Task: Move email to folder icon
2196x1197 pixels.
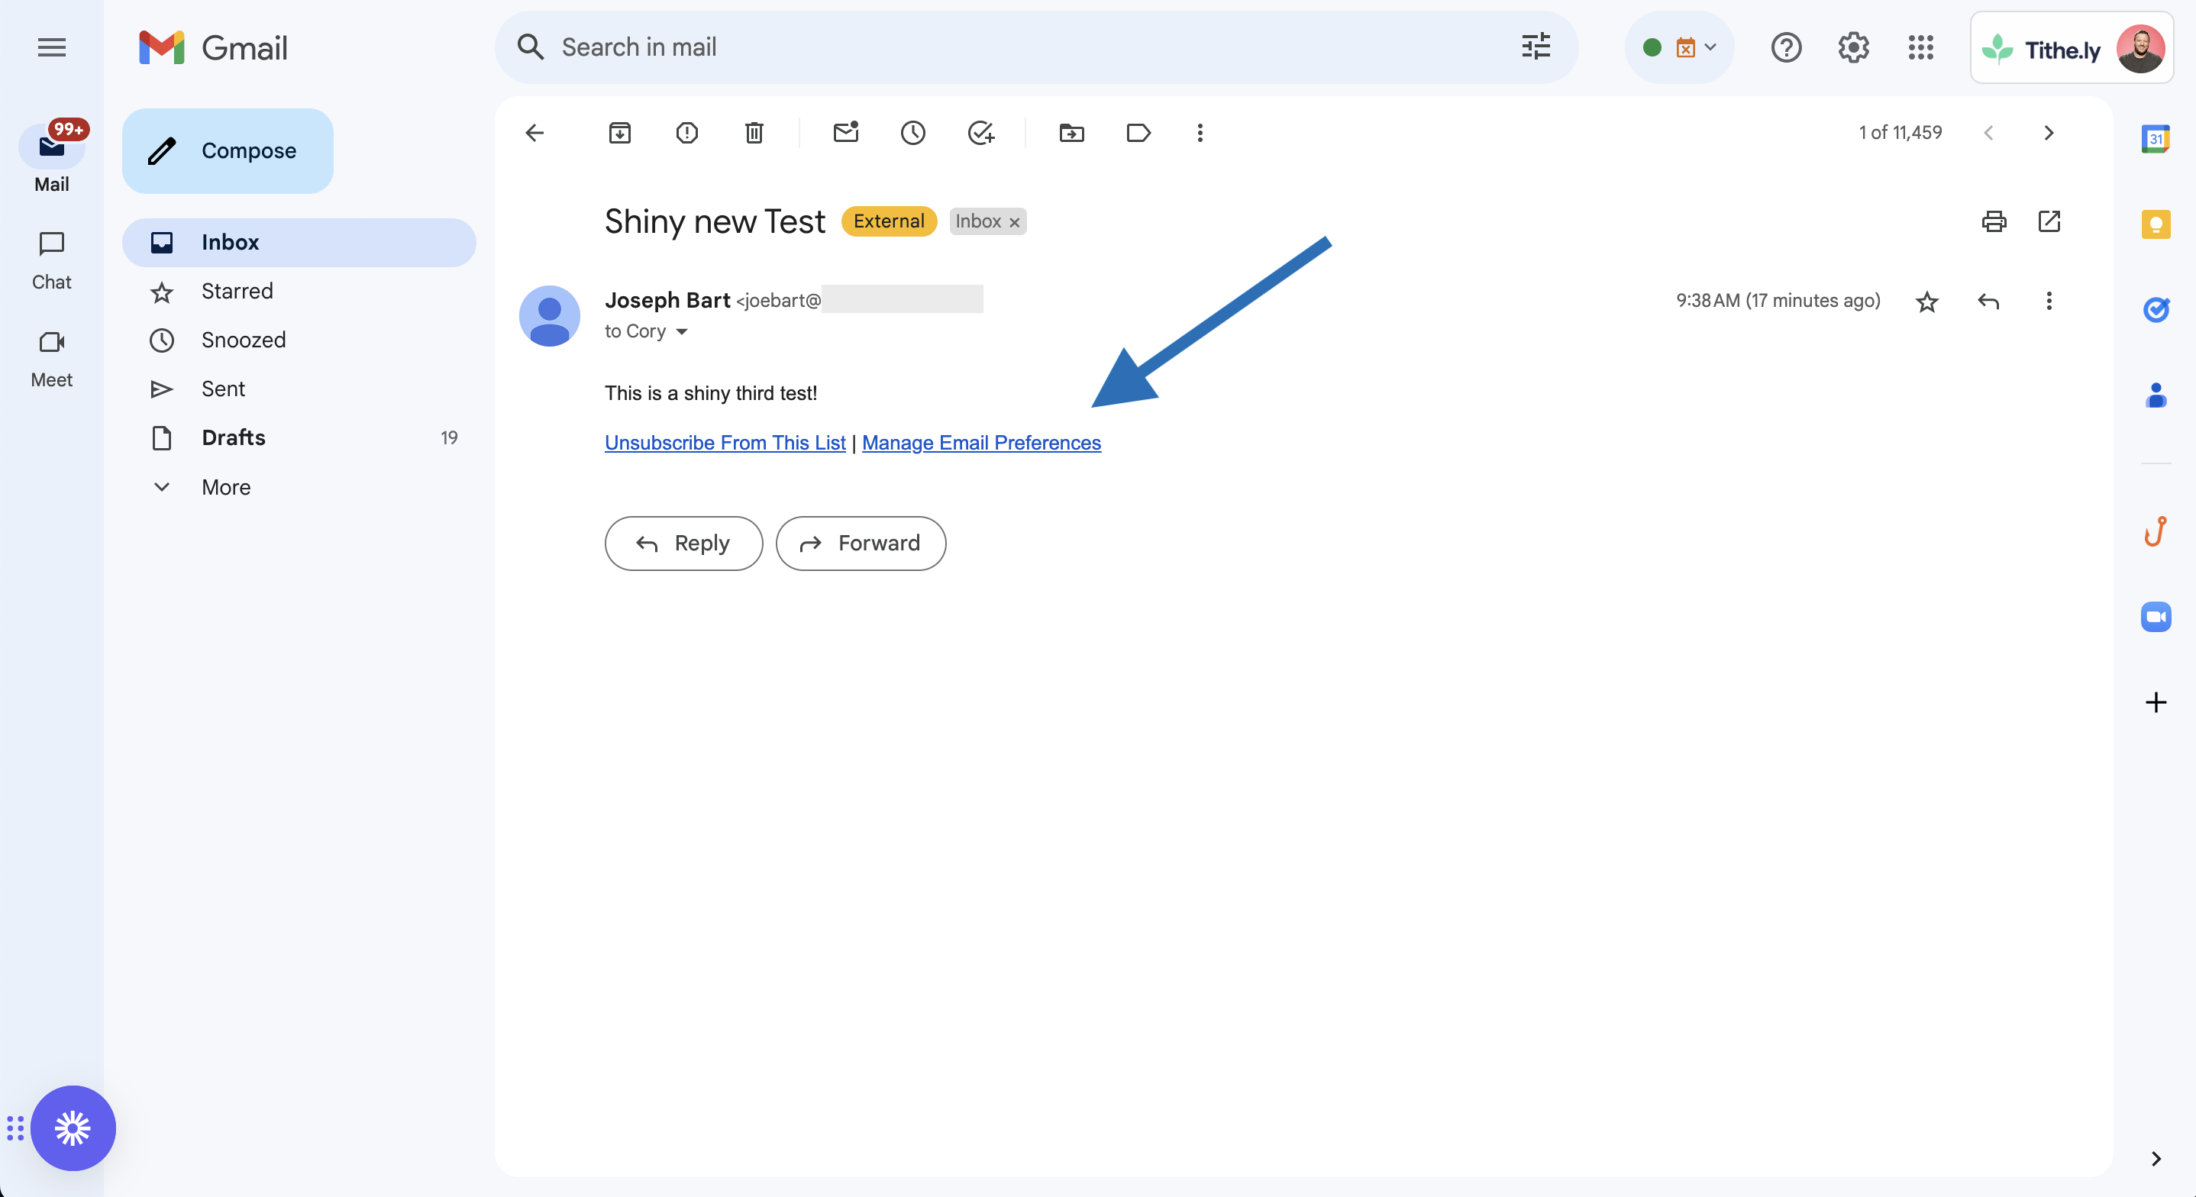Action: click(x=1071, y=133)
